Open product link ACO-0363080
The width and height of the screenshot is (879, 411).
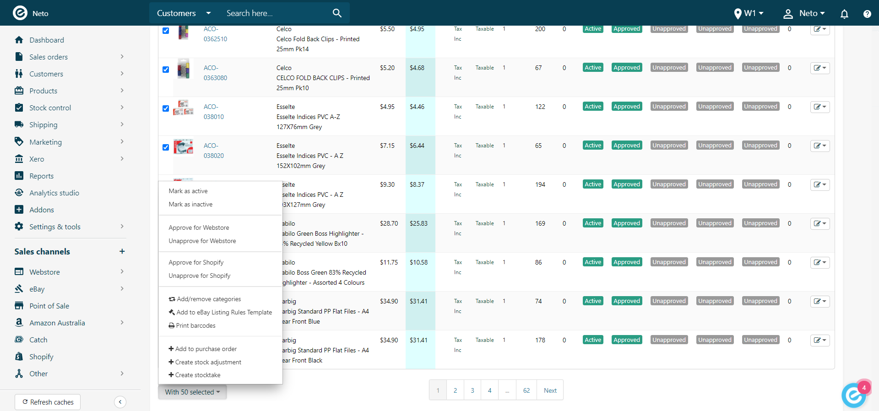[215, 73]
